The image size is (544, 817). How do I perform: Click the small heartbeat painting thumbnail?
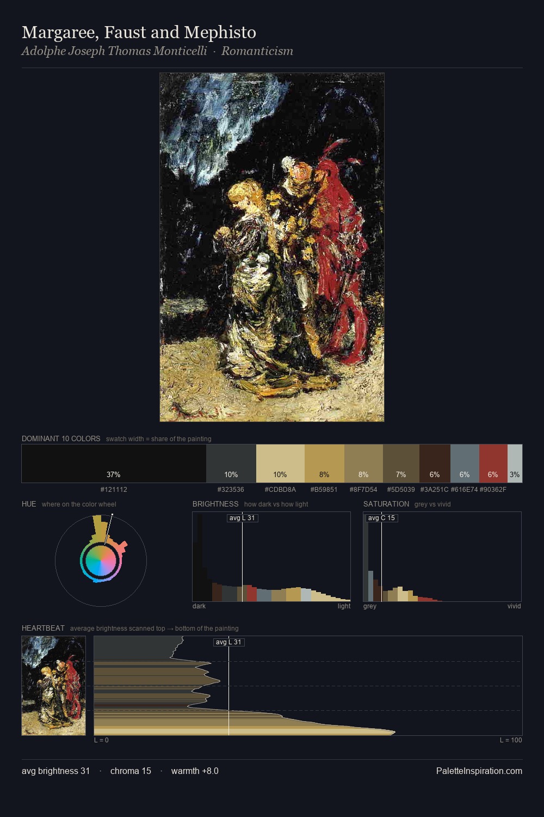click(x=53, y=686)
